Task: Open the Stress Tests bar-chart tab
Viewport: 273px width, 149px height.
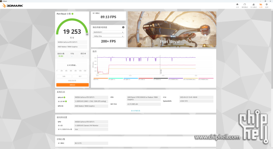Action: (x=253, y=6)
